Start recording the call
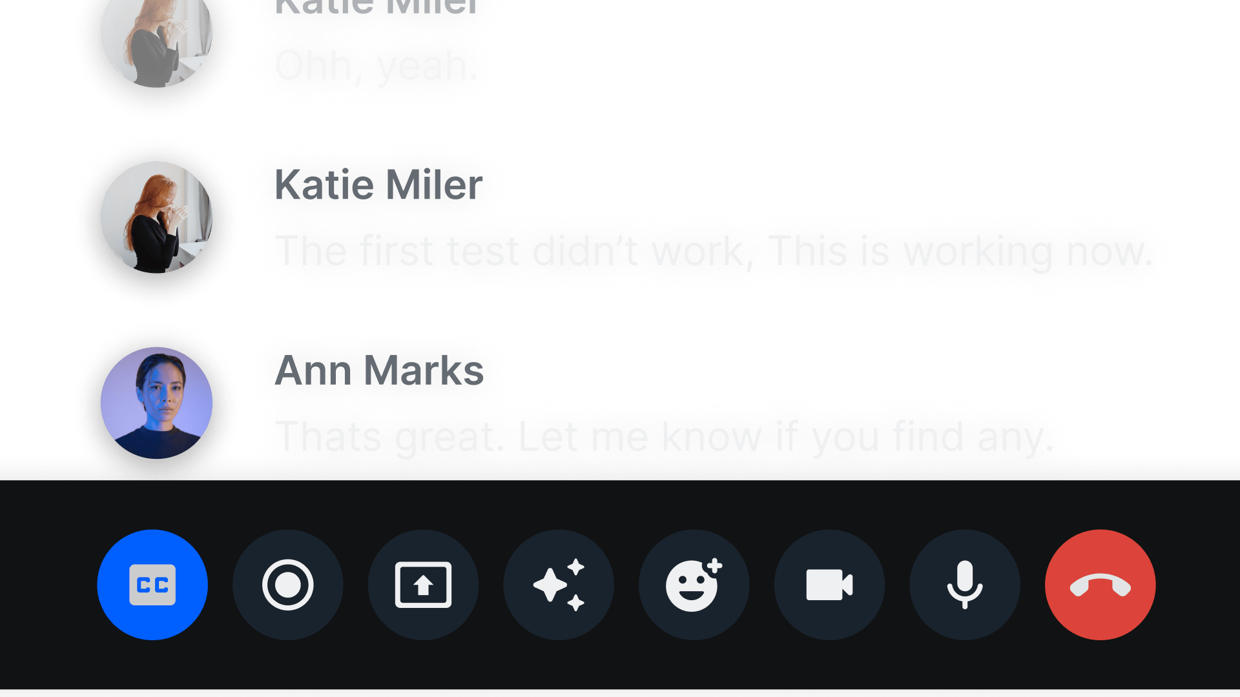The image size is (1240, 697). point(287,585)
